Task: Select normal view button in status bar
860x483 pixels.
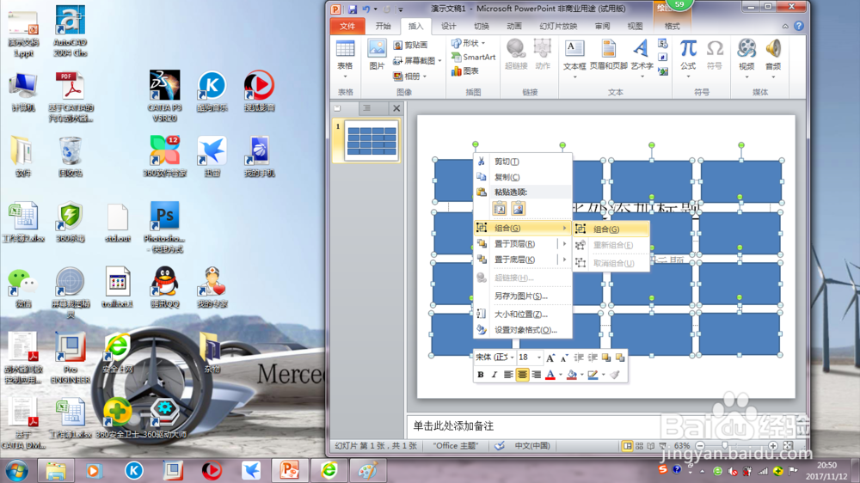Action: 628,446
